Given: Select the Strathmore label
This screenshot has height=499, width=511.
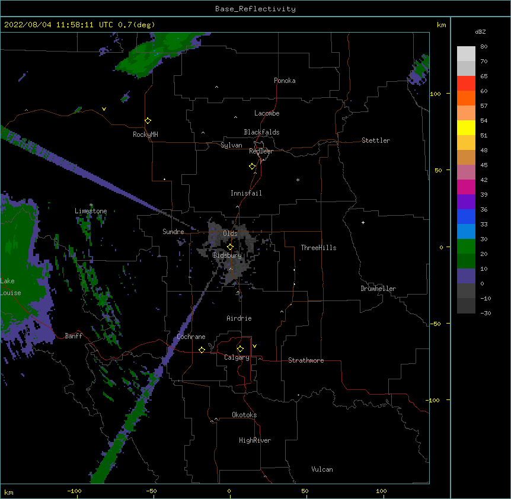Looking at the screenshot, I should (x=306, y=360).
